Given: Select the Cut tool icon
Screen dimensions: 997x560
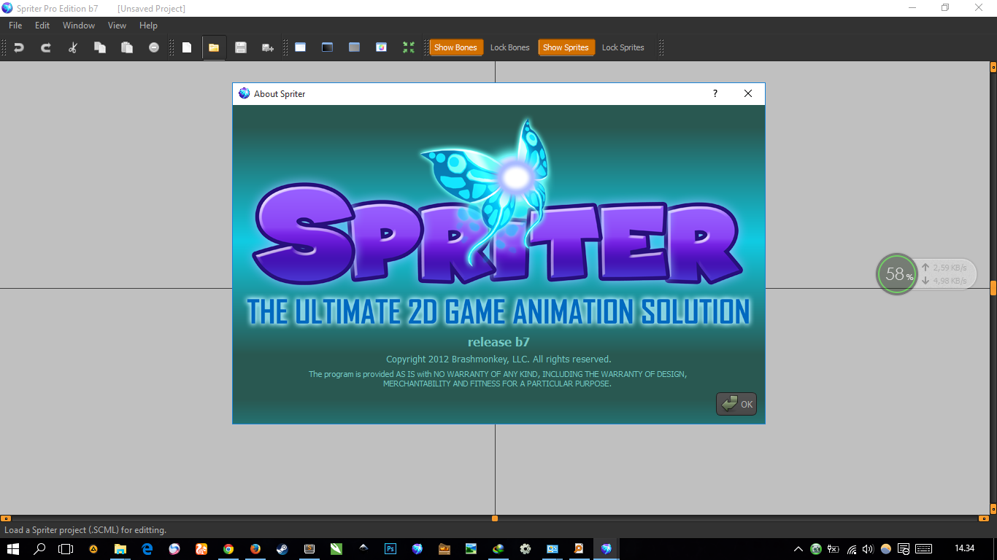Looking at the screenshot, I should point(71,47).
